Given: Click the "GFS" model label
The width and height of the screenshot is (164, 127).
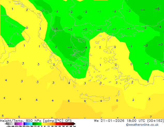Looking at the screenshot, I should [68, 121].
